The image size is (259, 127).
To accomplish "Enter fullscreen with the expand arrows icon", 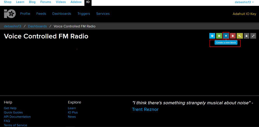I will click(x=253, y=36).
